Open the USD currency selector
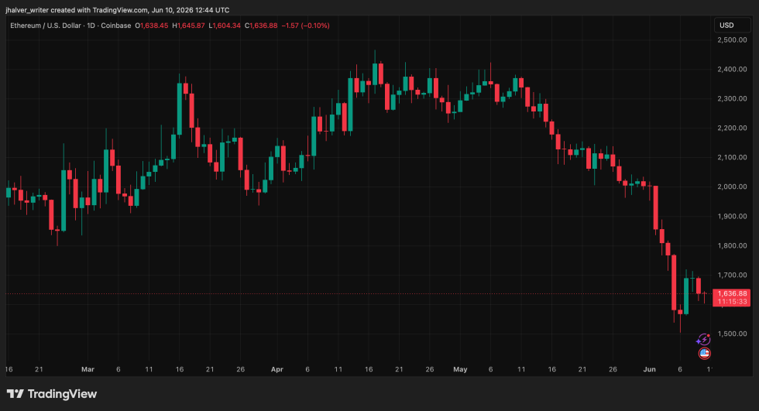 733,25
